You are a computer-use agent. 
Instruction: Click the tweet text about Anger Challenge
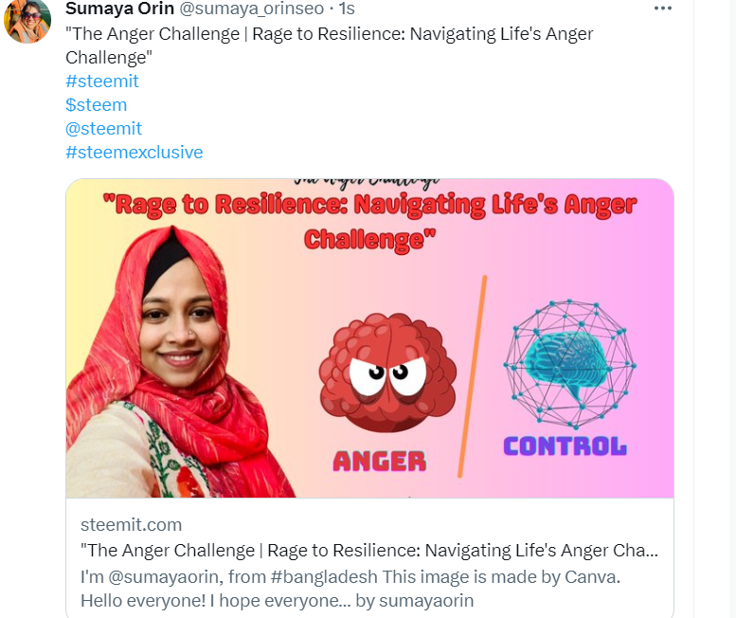(329, 45)
